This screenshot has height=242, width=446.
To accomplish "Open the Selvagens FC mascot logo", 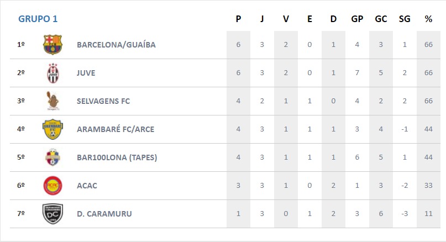I will click(x=53, y=101).
